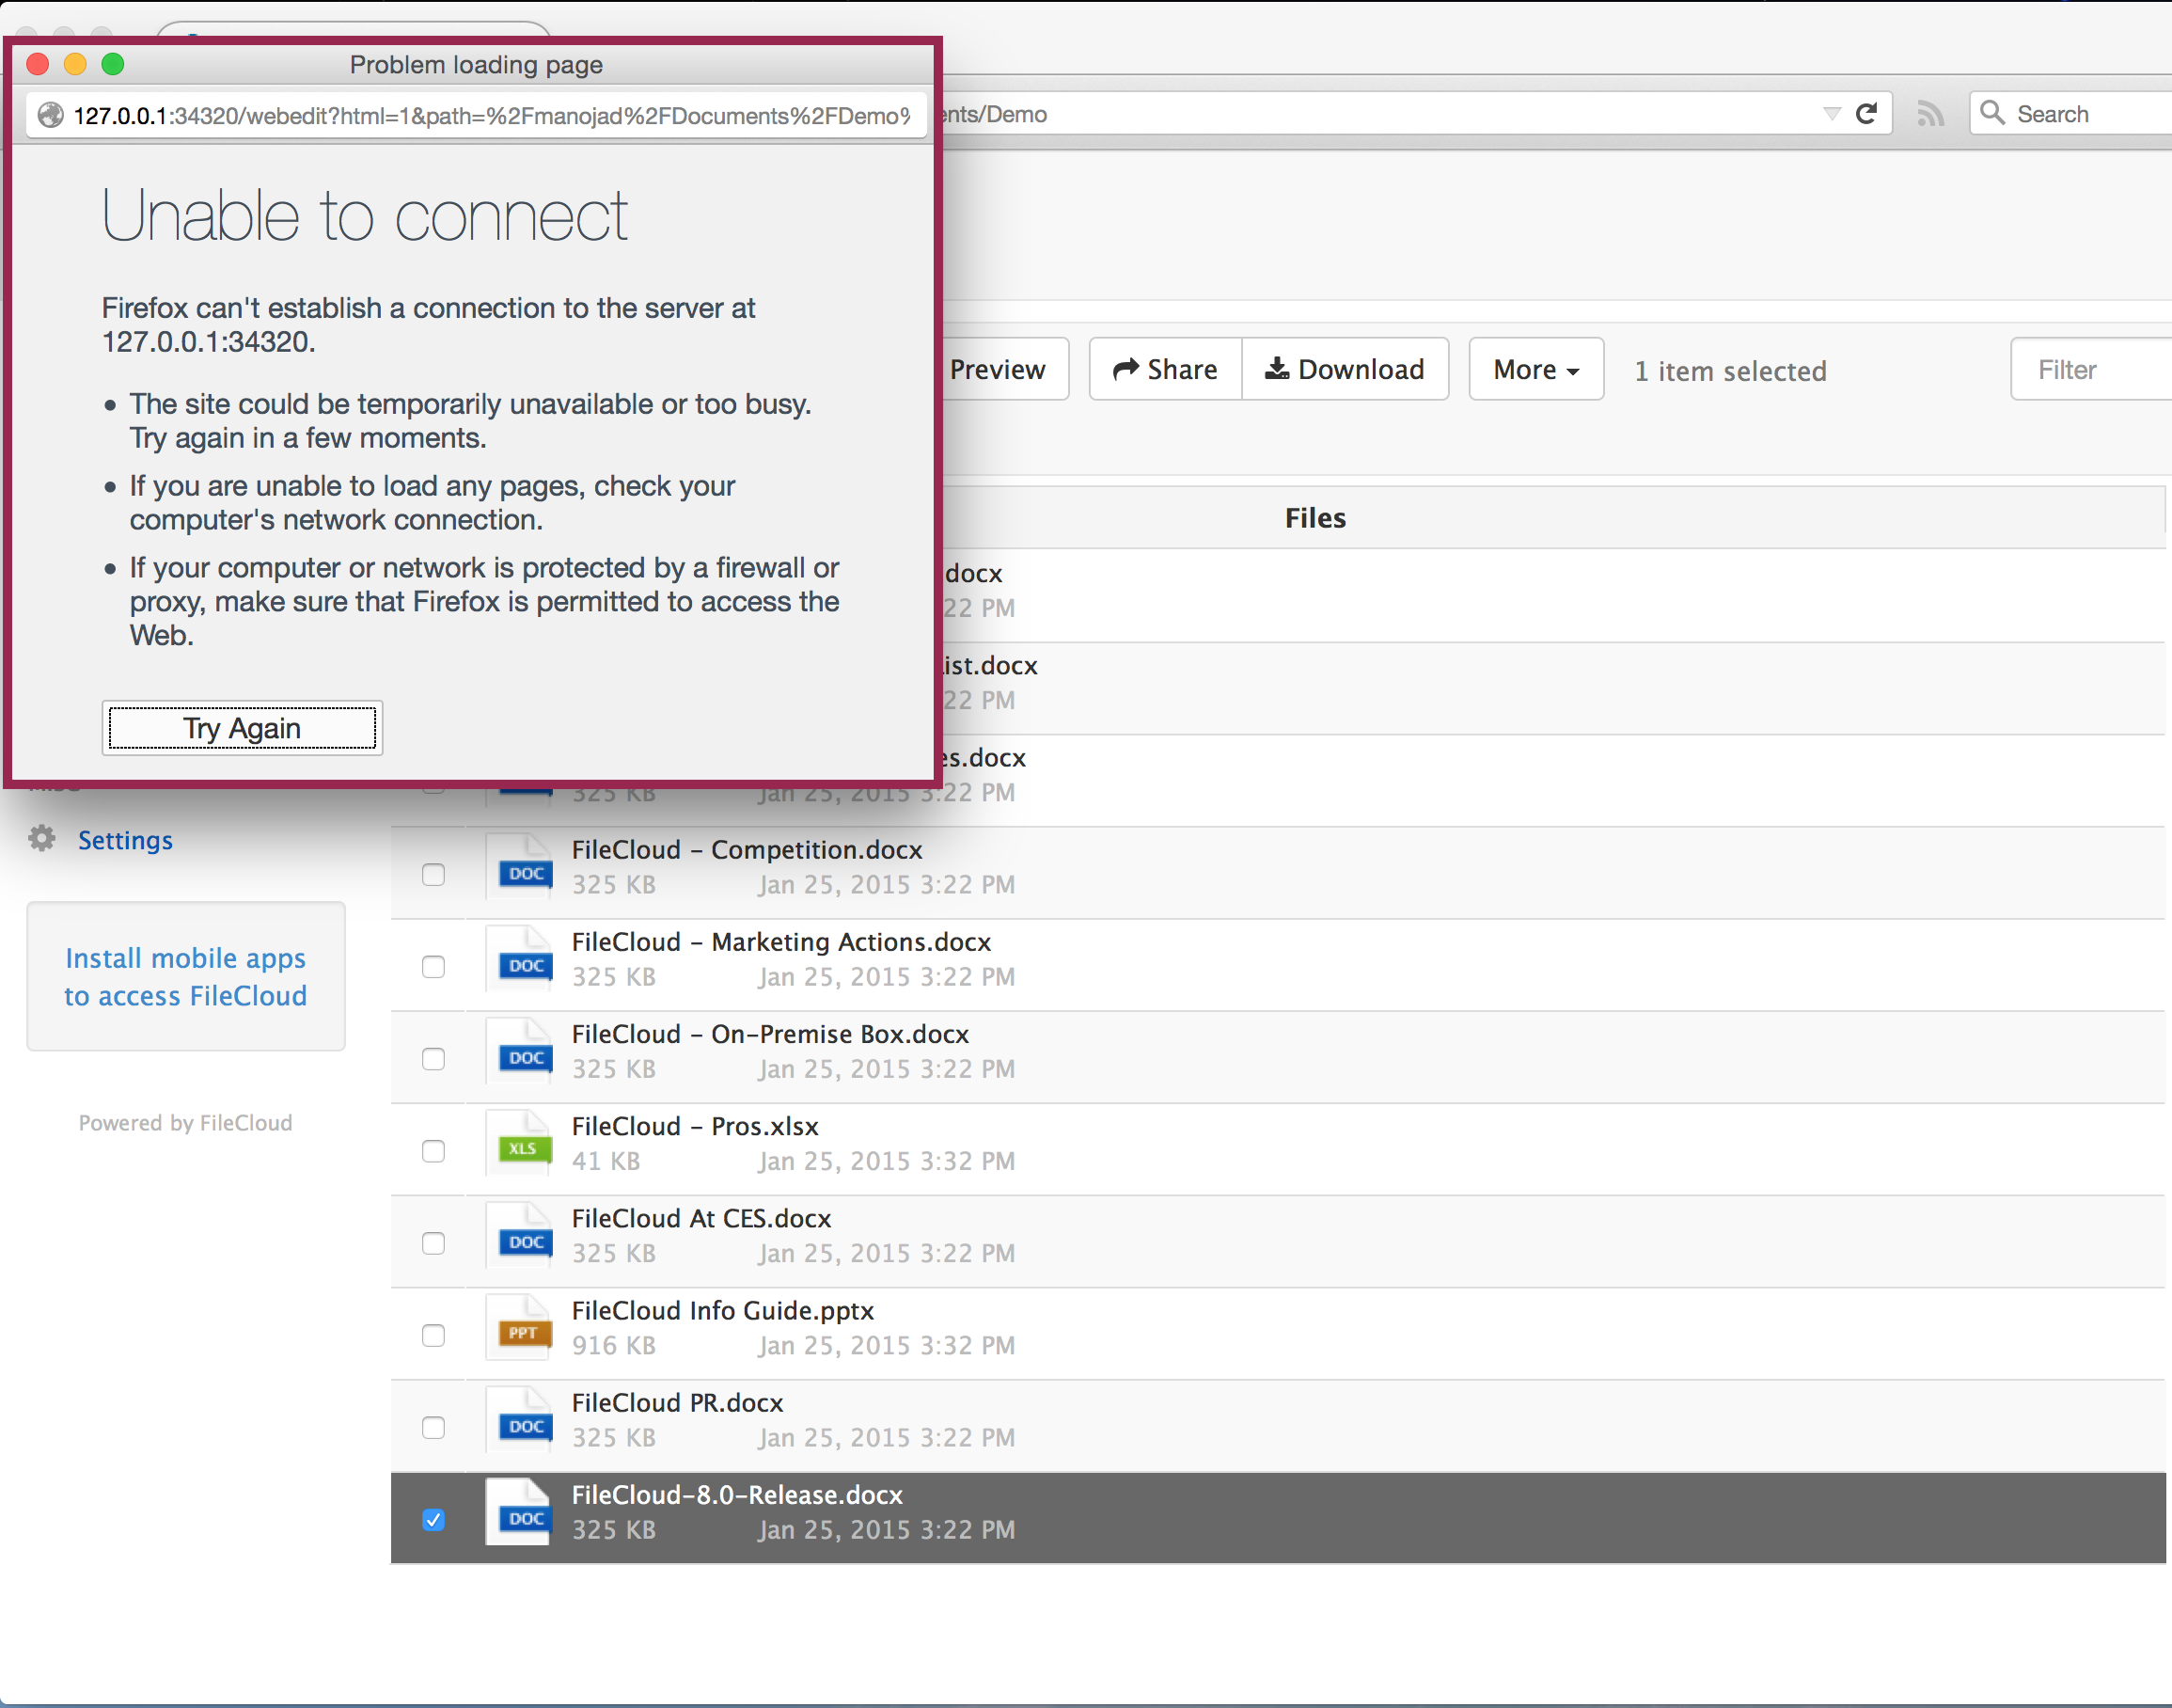Screen dimensions: 2172x1708
Task: Click the Download button
Action: (1346, 370)
